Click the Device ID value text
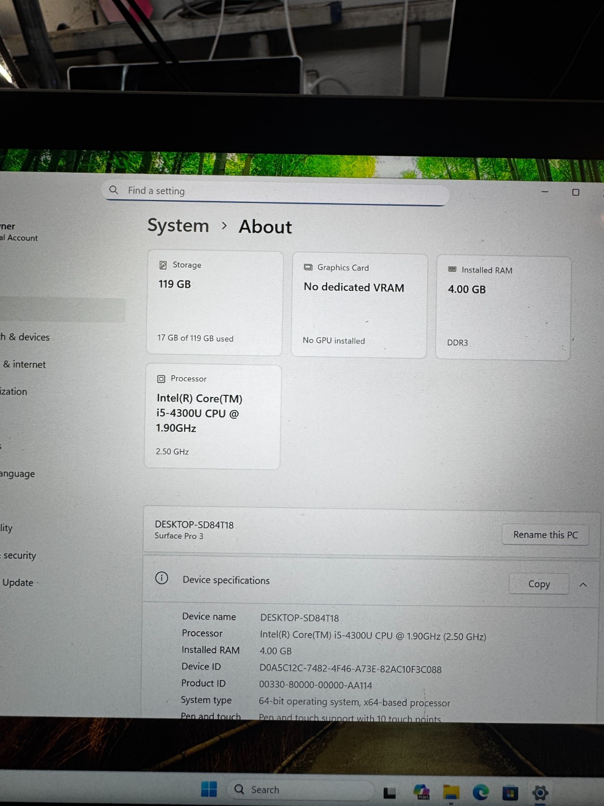This screenshot has width=604, height=806. [x=350, y=669]
